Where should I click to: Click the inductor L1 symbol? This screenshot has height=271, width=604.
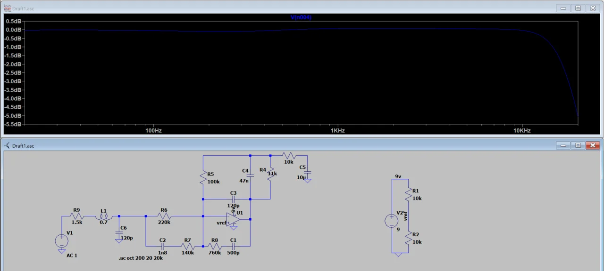pos(103,216)
